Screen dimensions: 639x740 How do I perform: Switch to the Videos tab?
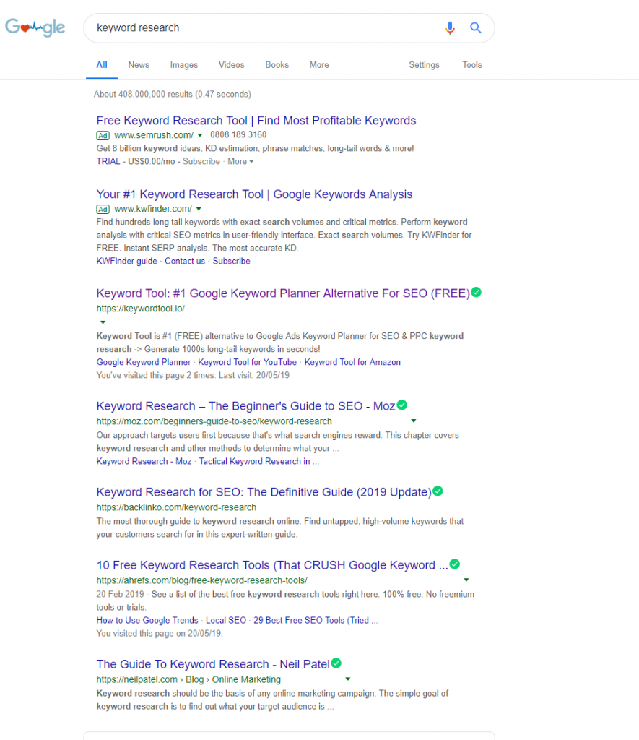(232, 65)
